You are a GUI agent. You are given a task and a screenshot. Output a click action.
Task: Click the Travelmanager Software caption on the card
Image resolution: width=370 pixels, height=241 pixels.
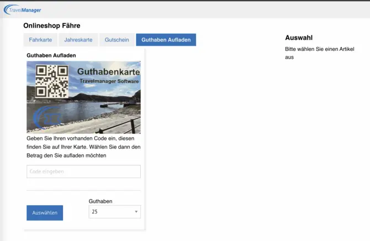109,81
